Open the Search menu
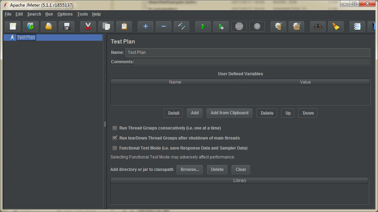Image resolution: width=378 pixels, height=212 pixels. (x=34, y=14)
